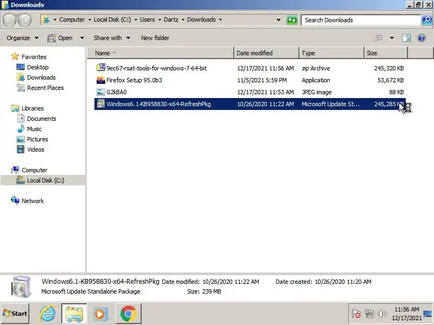434x325 pixels.
Task: Open Action Center flag tray icon
Action: (x=356, y=314)
